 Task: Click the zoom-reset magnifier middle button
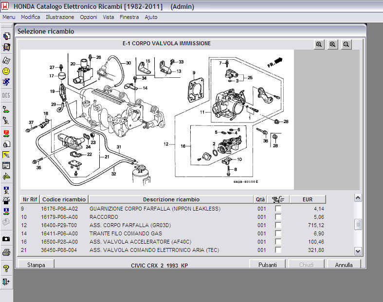coord(332,44)
